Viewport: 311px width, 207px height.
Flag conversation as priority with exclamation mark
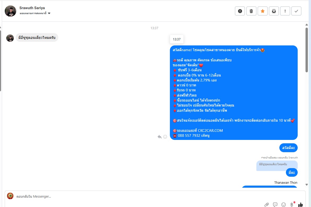[x=285, y=11]
